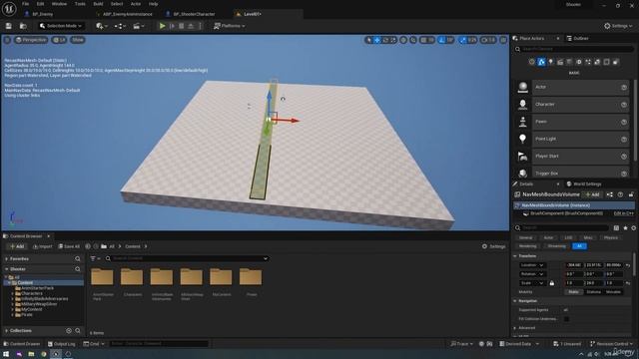Viewport: 639px width, 359px height.
Task: Open the Lit view mode button
Action: tap(60, 40)
